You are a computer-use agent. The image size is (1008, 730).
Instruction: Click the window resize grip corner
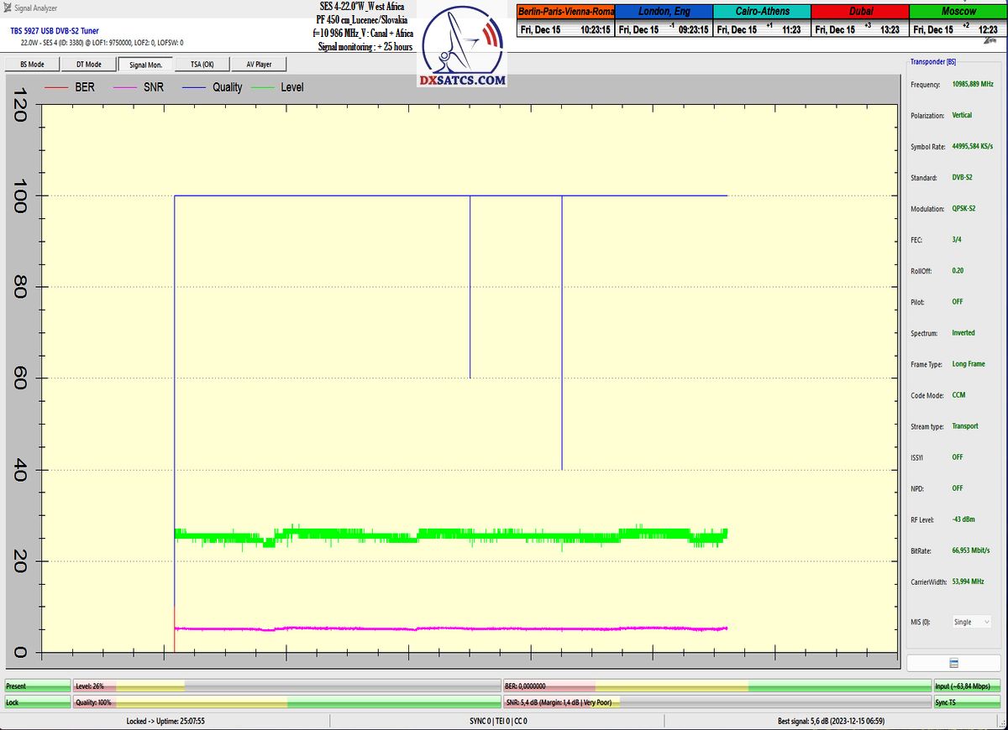(x=1002, y=724)
